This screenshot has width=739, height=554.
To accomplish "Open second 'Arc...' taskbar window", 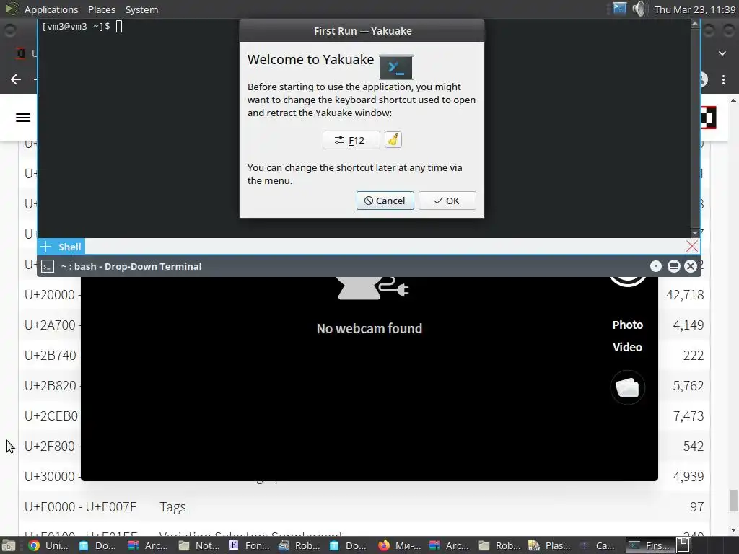I will [450, 545].
